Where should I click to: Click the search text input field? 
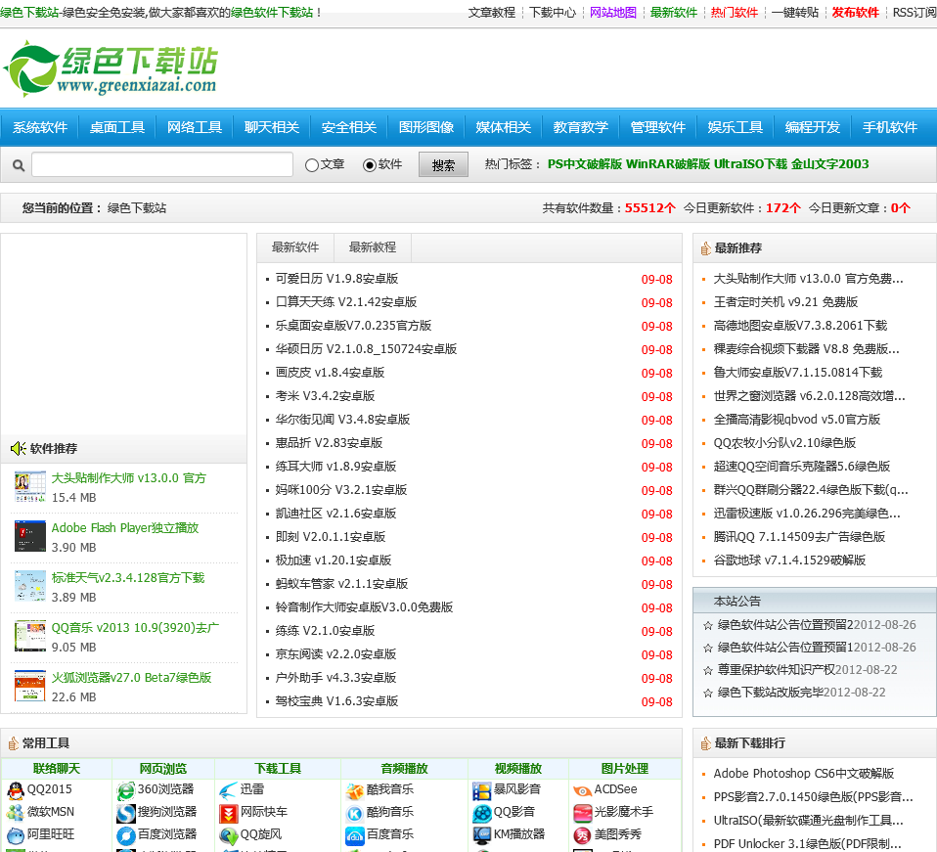pos(162,165)
